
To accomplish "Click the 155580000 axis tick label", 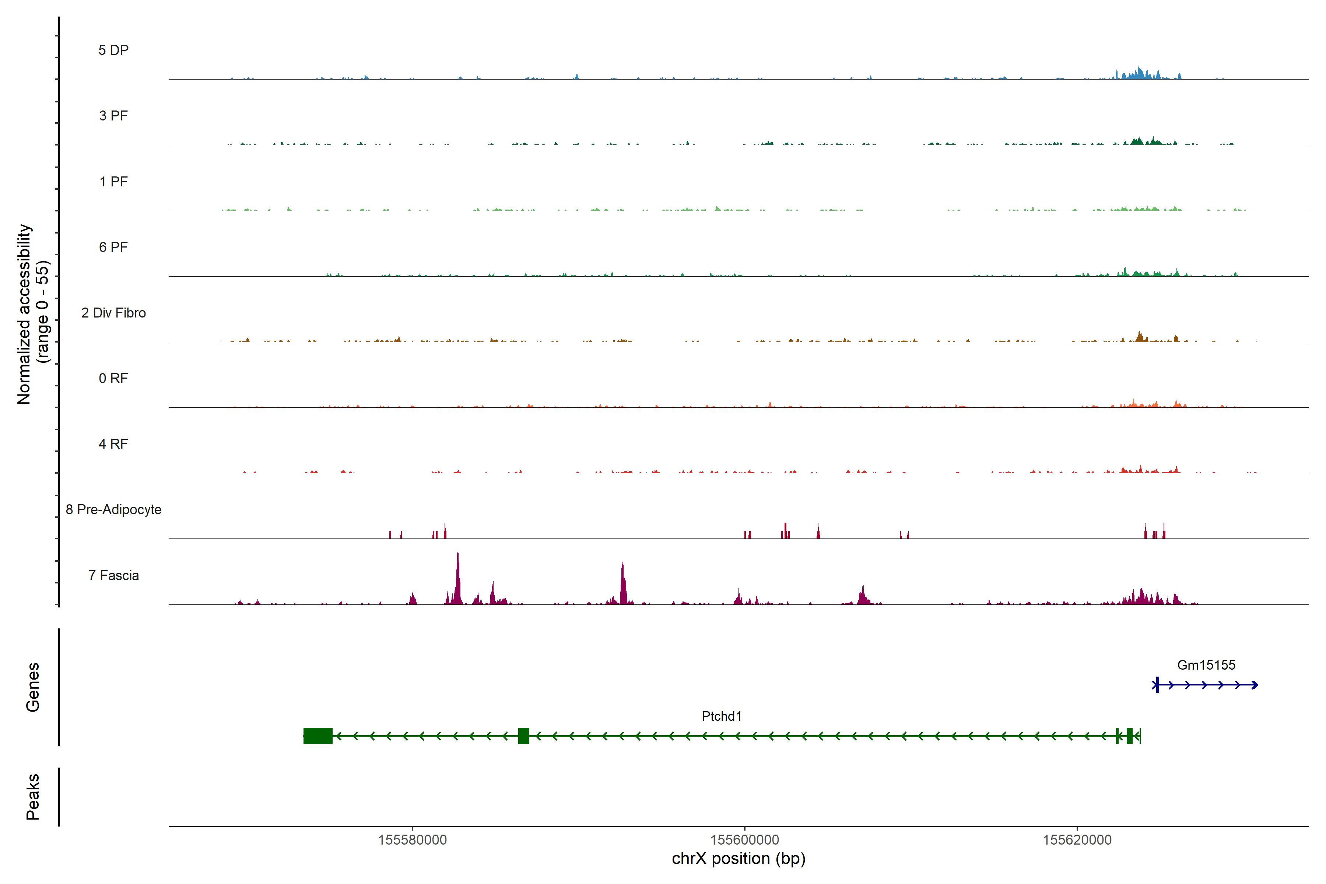I will 412,839.
